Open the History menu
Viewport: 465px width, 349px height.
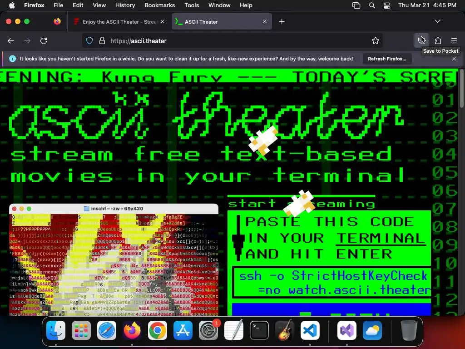click(125, 5)
